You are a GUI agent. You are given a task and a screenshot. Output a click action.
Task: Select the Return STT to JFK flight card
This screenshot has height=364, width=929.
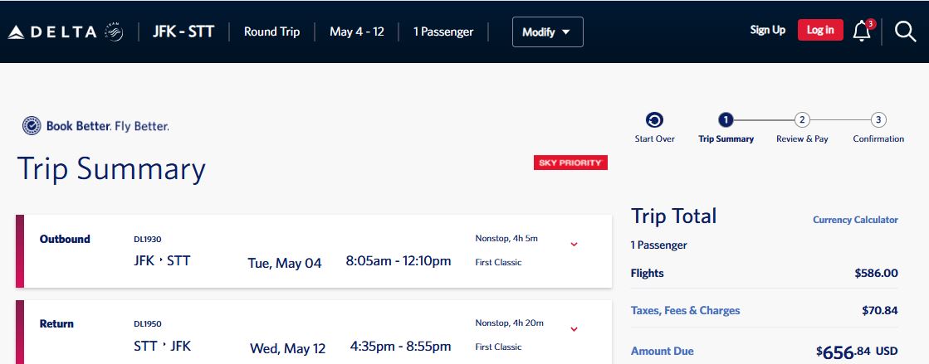tap(314, 332)
